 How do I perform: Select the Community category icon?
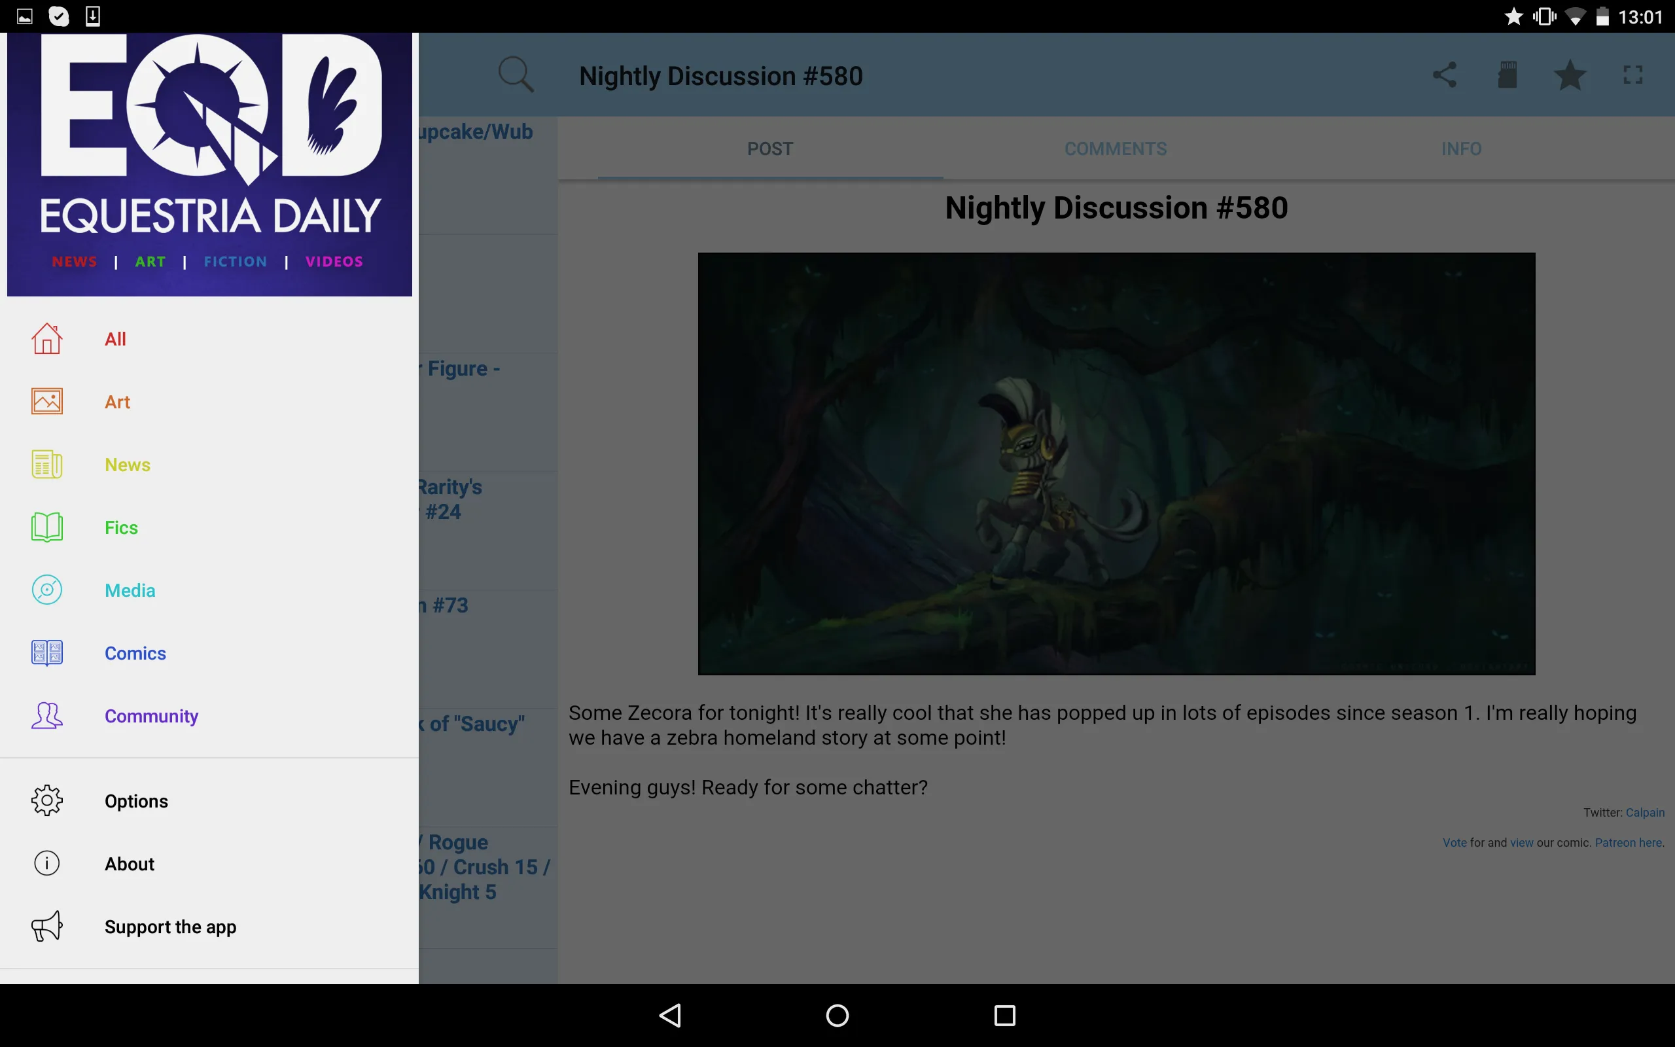pyautogui.click(x=47, y=715)
